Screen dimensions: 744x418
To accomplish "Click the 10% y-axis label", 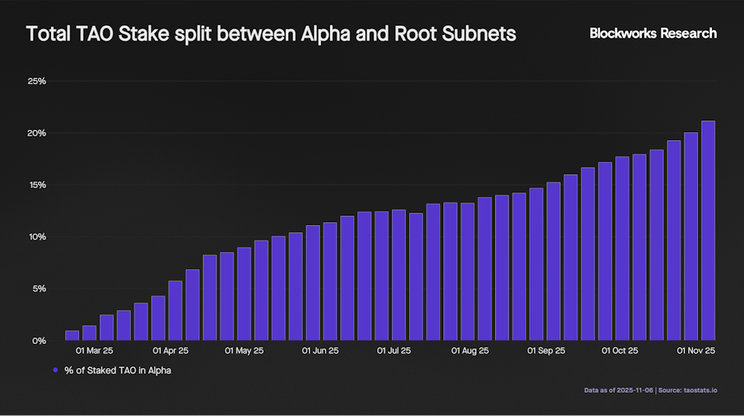I will pyautogui.click(x=37, y=237).
